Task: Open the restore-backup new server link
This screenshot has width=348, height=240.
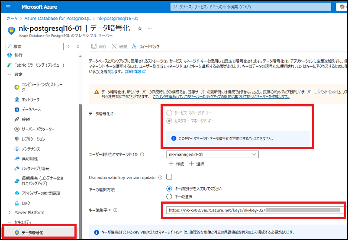Action: [x=221, y=97]
